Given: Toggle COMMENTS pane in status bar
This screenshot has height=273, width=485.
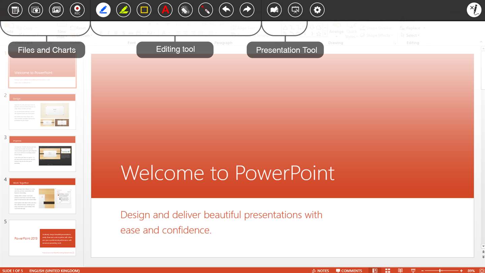Looking at the screenshot, I should tap(349, 271).
